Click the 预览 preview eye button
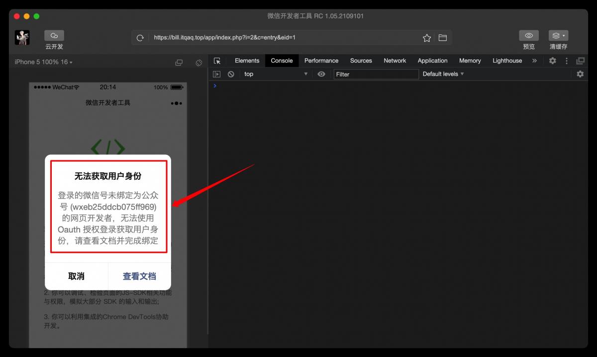 coord(529,36)
